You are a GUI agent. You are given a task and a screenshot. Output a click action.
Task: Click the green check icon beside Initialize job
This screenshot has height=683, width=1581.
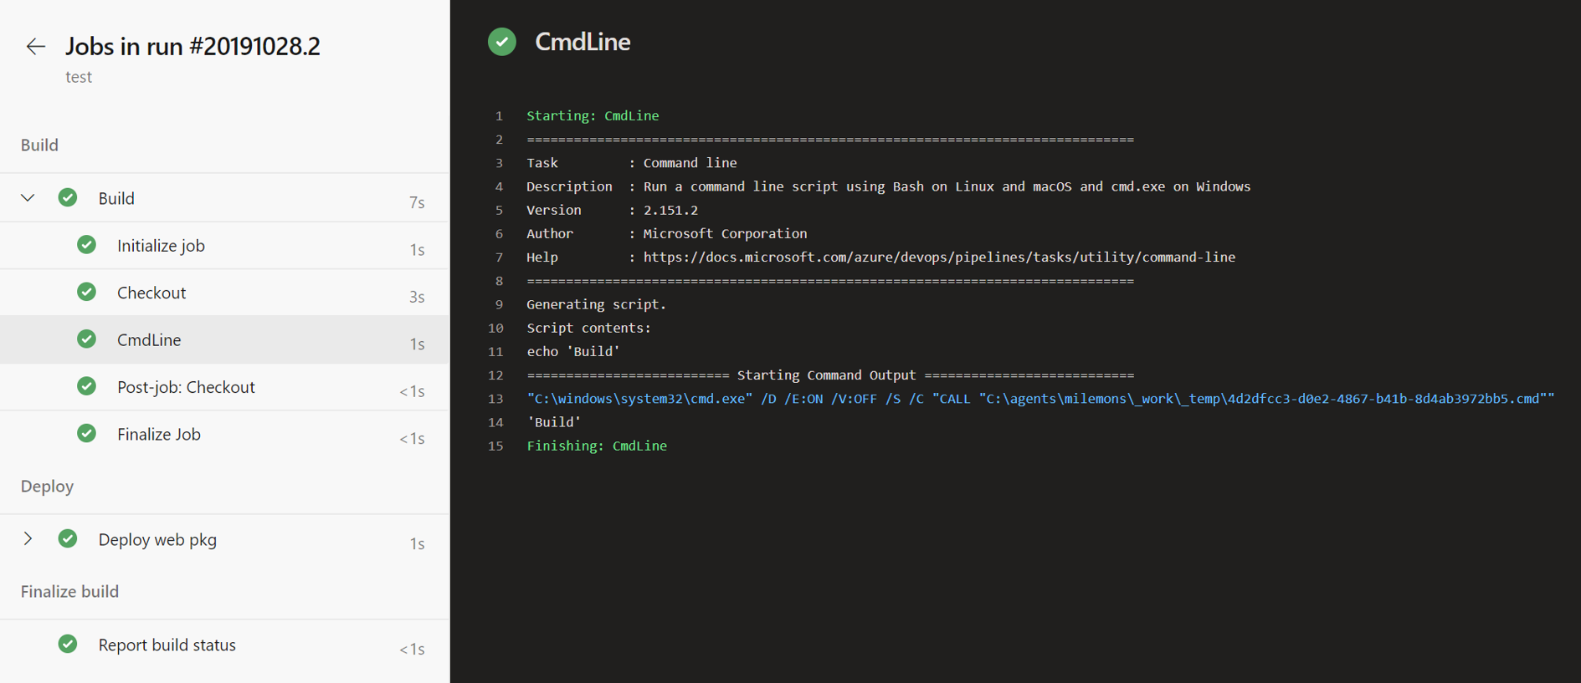[x=86, y=245]
